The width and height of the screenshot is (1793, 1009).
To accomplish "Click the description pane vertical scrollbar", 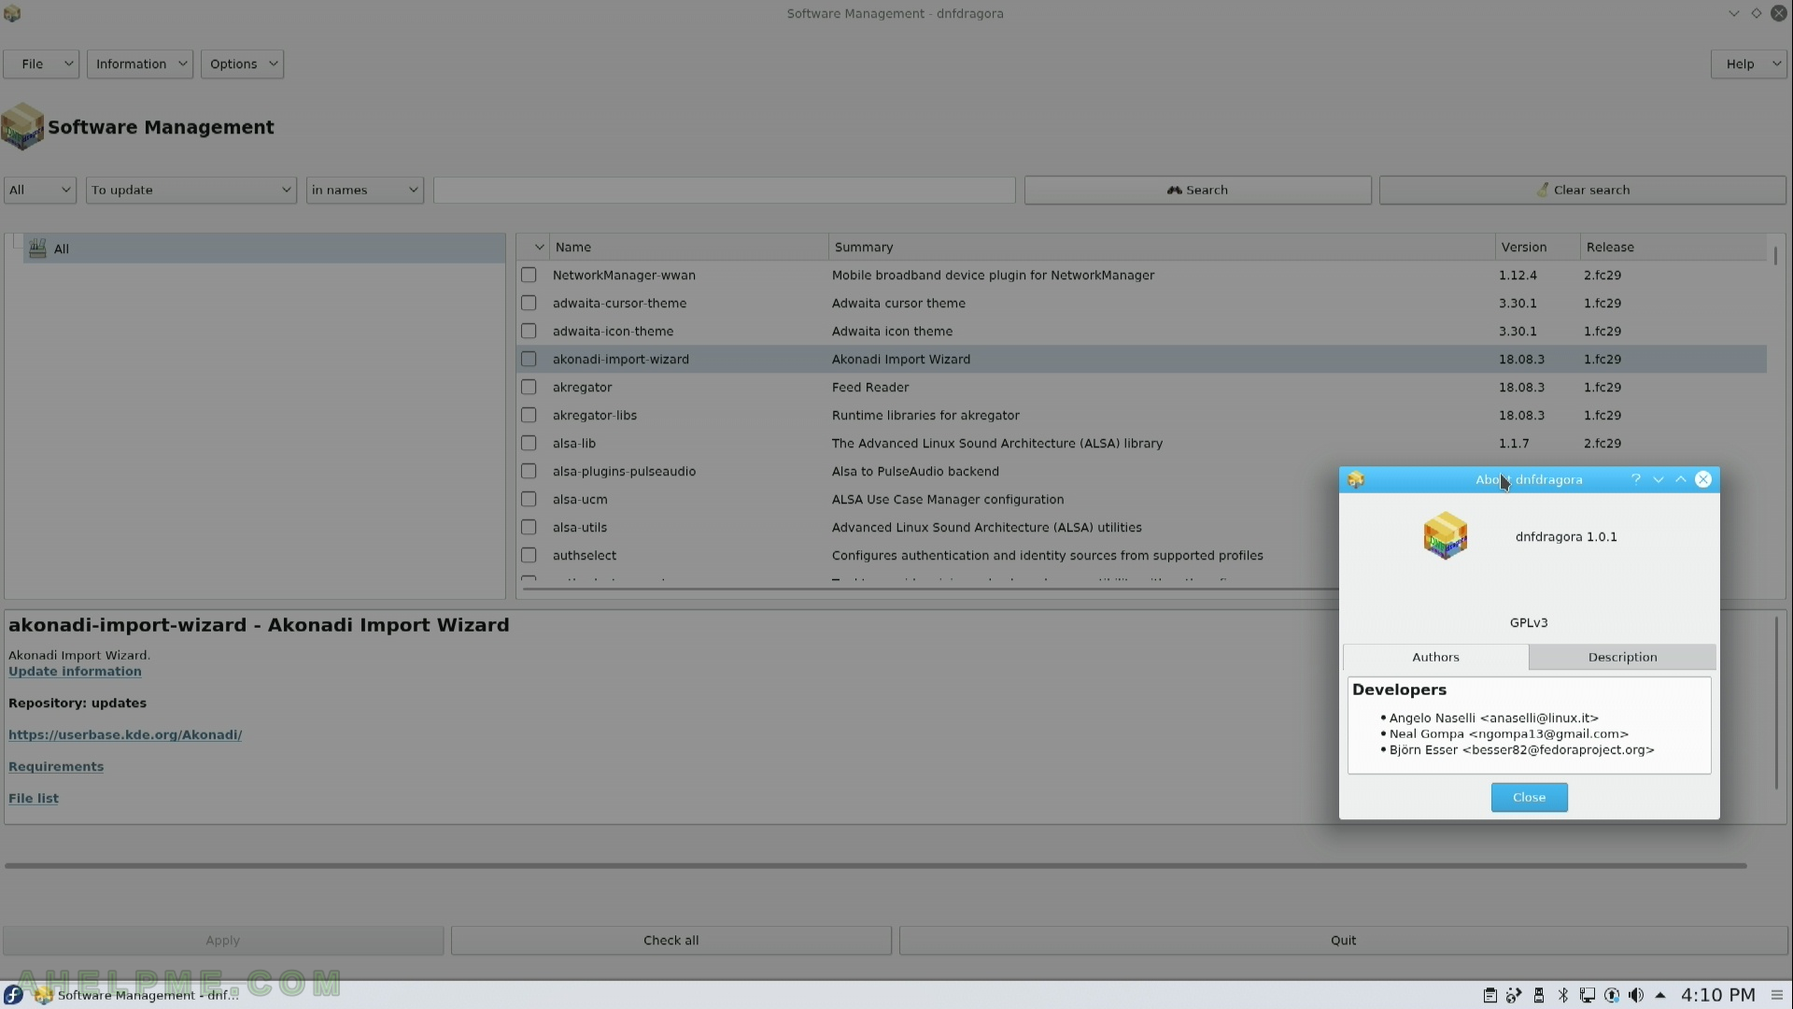I will (1776, 703).
